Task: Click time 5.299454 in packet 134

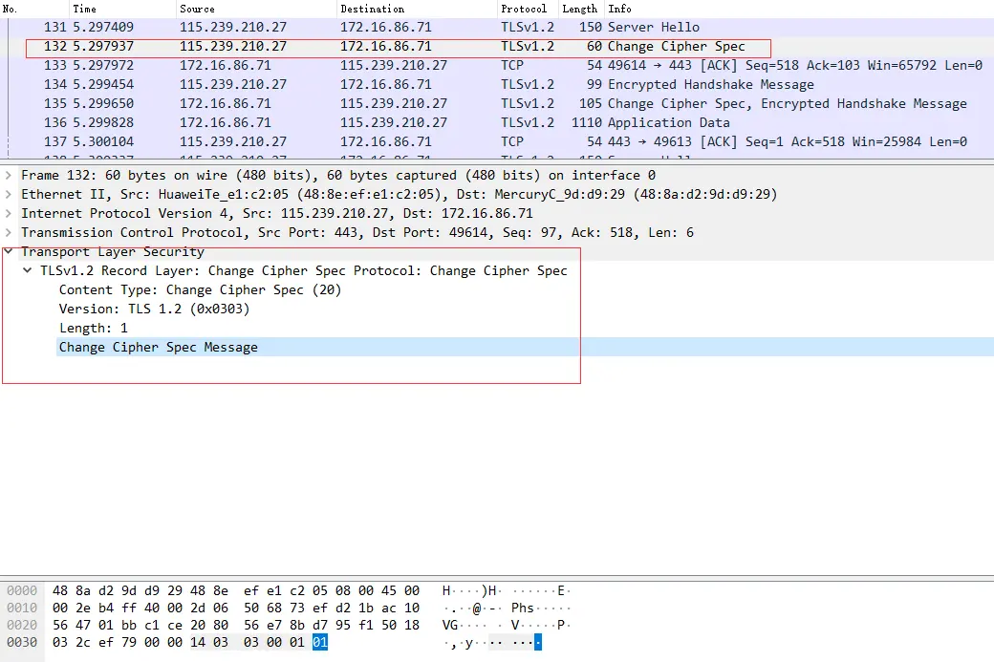Action: point(103,84)
